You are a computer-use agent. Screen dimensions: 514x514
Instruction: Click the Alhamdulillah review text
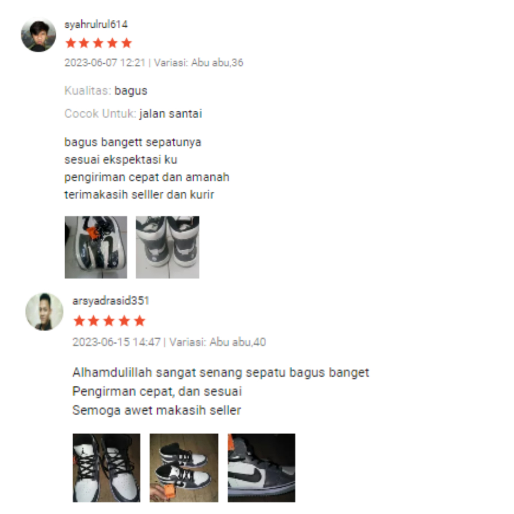(221, 392)
